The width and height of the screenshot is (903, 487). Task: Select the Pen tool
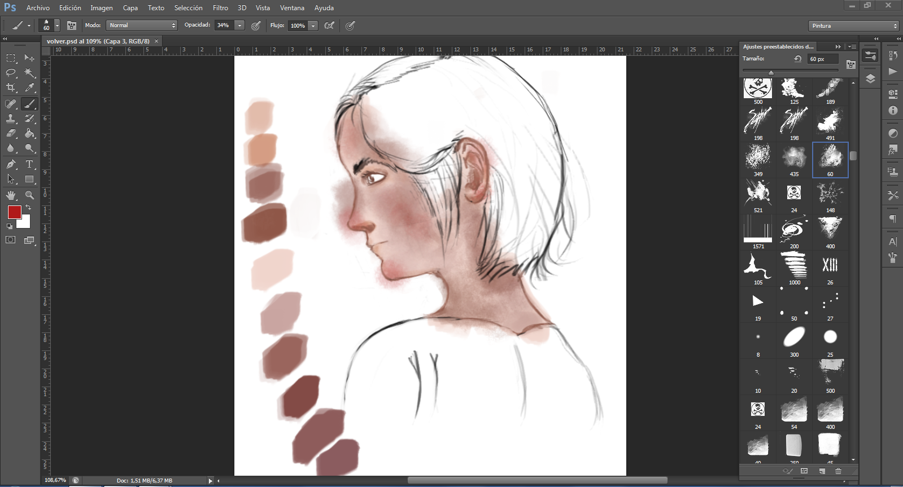[x=11, y=164]
